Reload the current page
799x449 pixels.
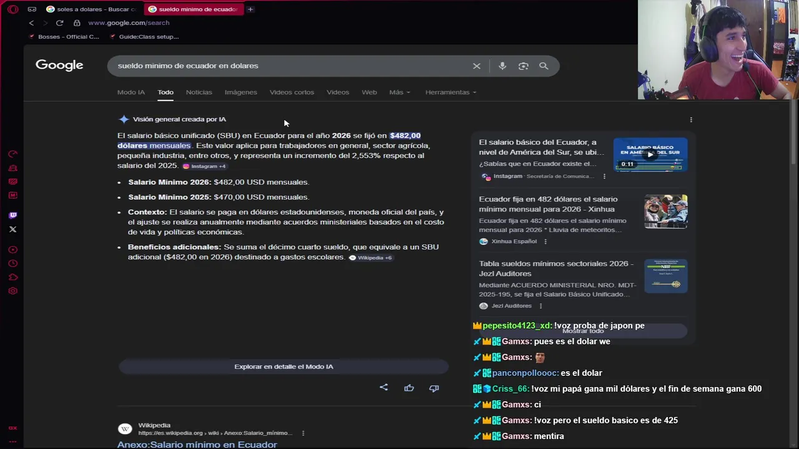click(59, 23)
